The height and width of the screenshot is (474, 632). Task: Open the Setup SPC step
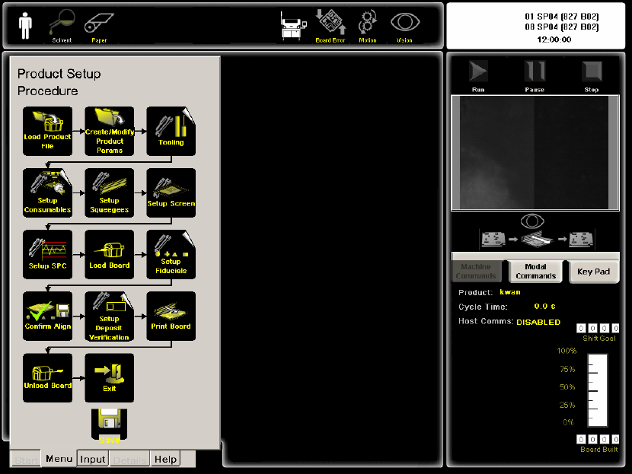(x=47, y=255)
